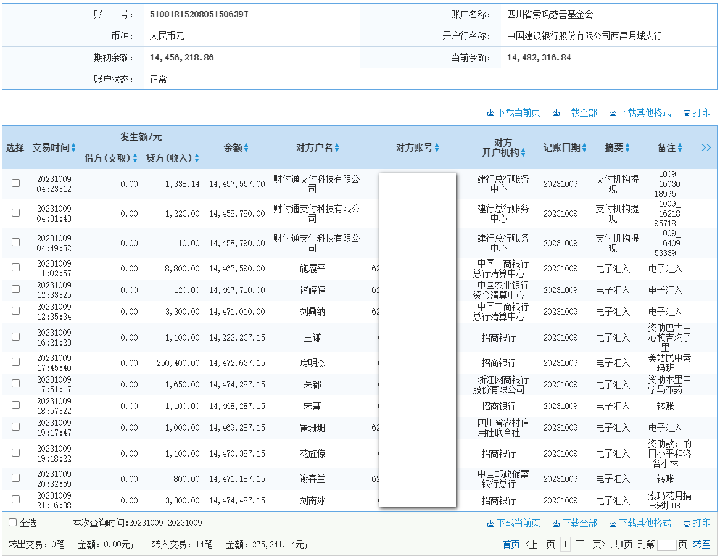The width and height of the screenshot is (720, 559).
Task: Click the bottom 下载其他格式 link
Action: pos(640,523)
